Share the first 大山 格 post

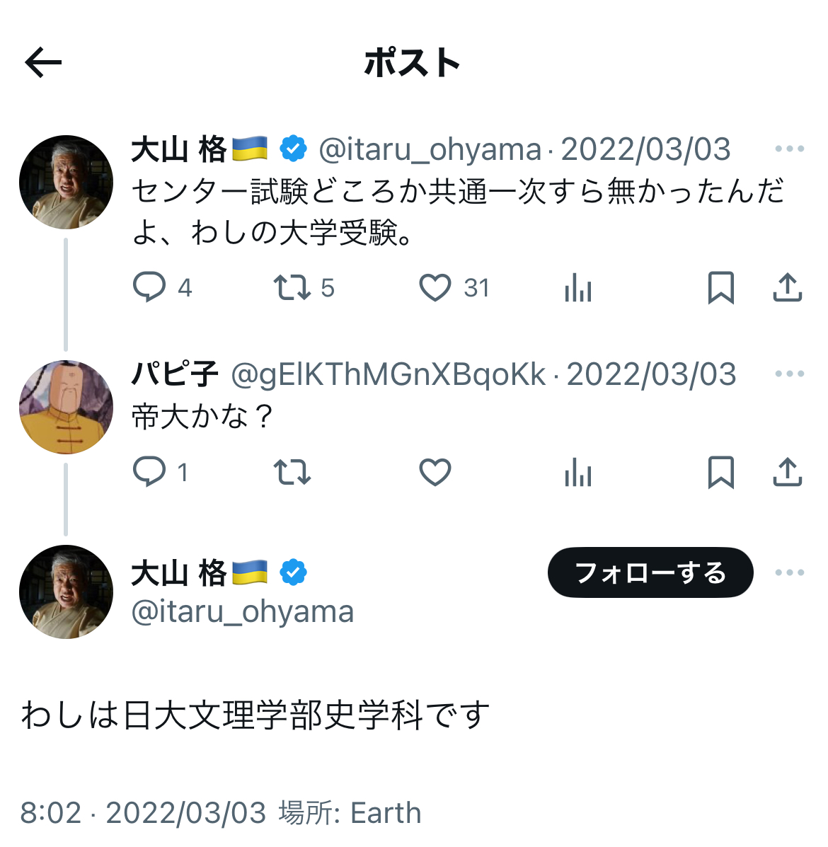pyautogui.click(x=788, y=287)
